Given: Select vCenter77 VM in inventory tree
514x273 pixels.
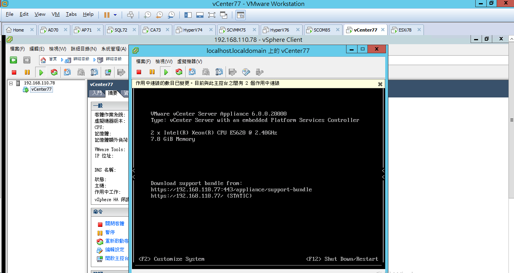Looking at the screenshot, I should point(41,89).
